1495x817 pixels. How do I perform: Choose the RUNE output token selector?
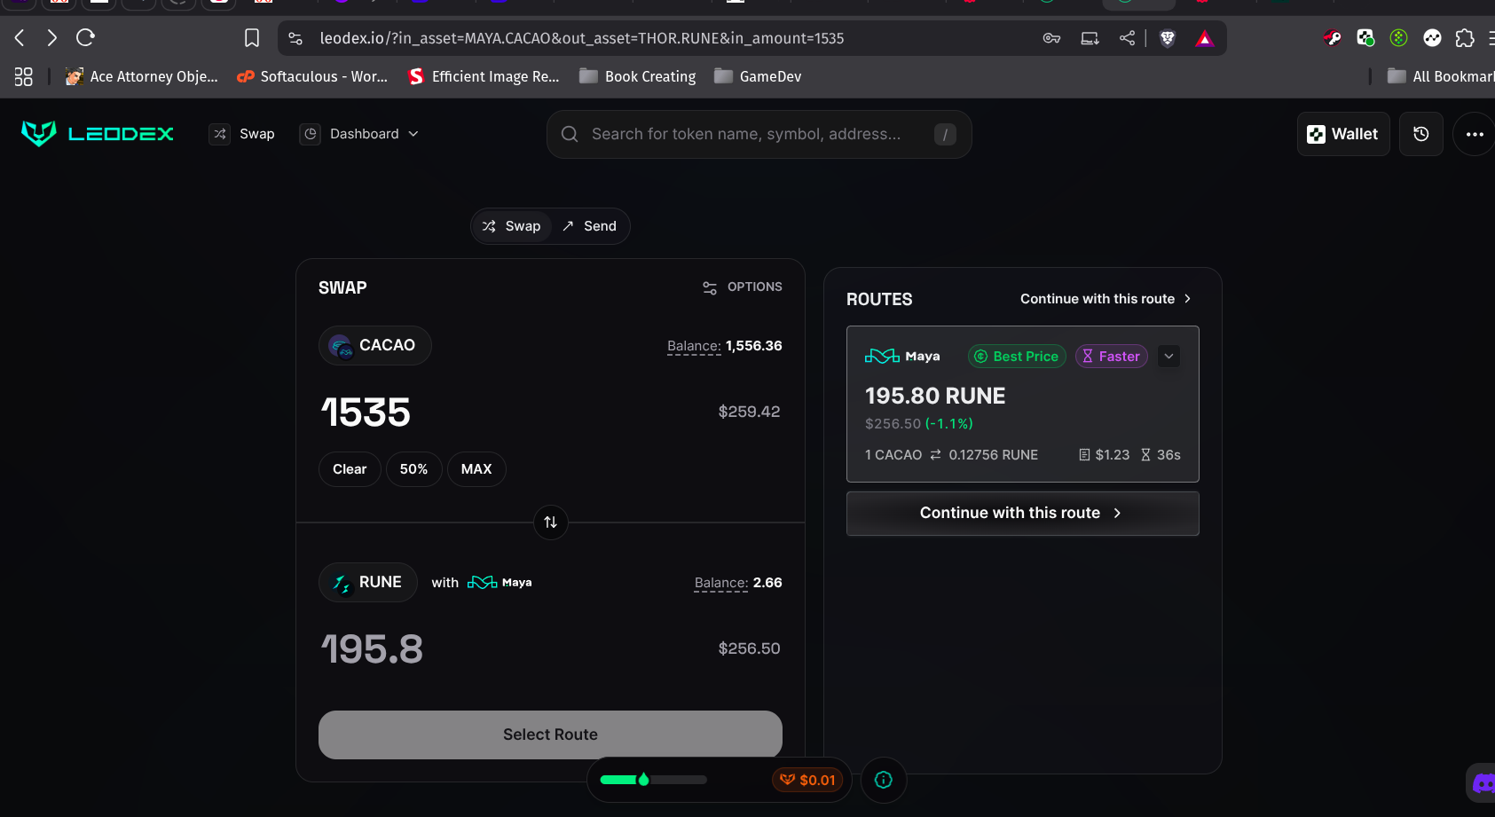point(367,582)
